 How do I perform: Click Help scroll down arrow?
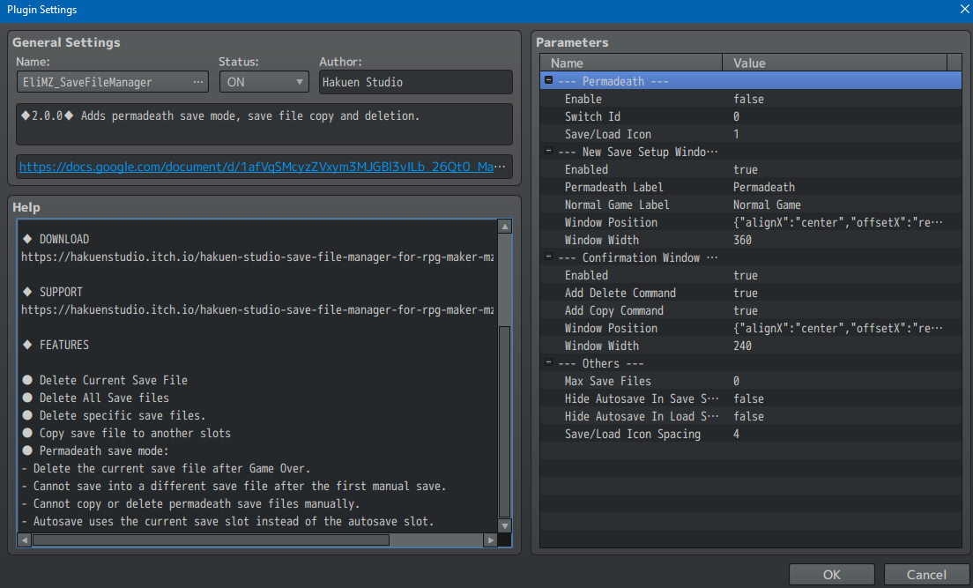[505, 526]
